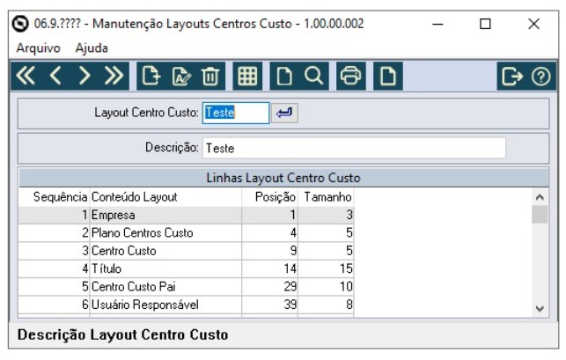Image resolution: width=566 pixels, height=360 pixels.
Task: Print with the printer icon
Action: 351,76
